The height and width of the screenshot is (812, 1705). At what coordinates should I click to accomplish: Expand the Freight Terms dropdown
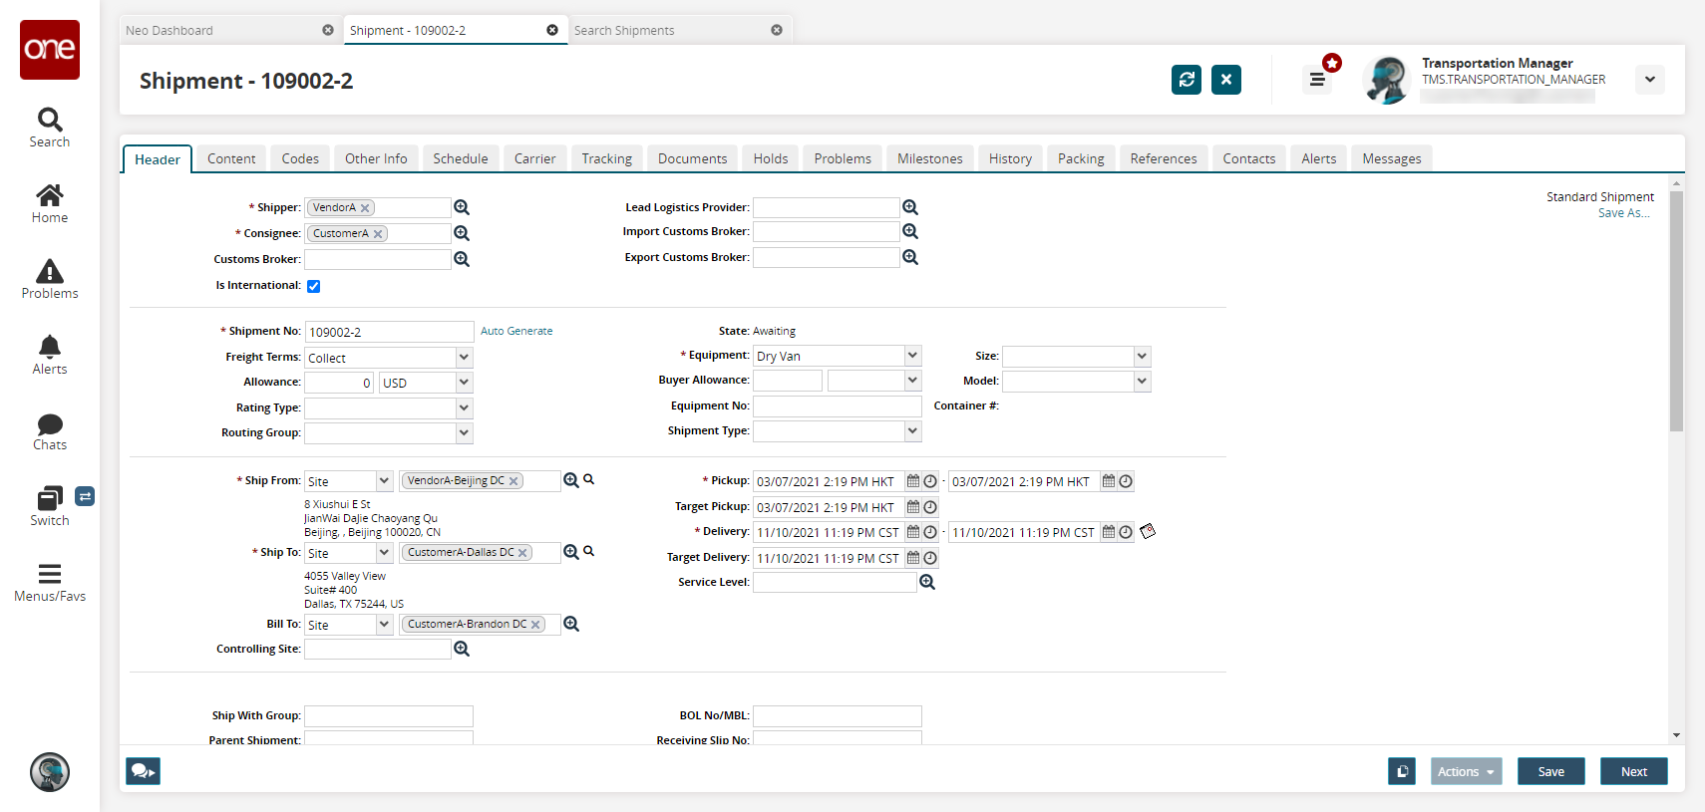[464, 358]
